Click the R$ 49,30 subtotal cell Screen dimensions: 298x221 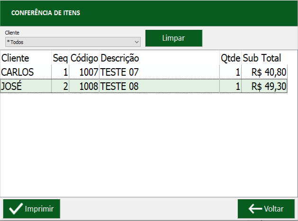[x=264, y=86]
